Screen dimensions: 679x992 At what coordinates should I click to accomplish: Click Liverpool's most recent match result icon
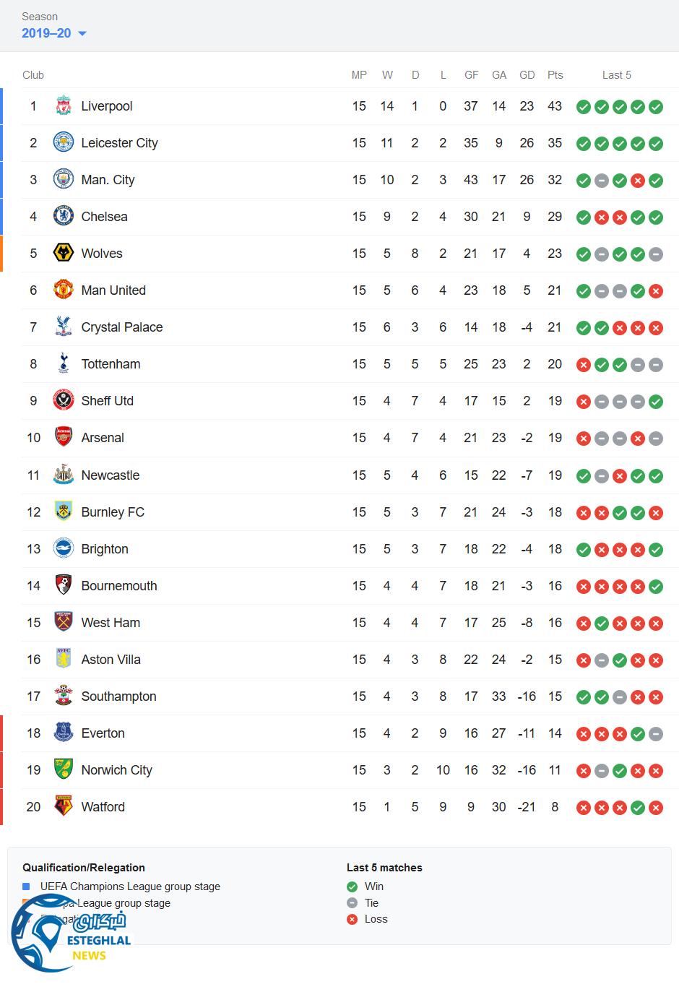[656, 107]
